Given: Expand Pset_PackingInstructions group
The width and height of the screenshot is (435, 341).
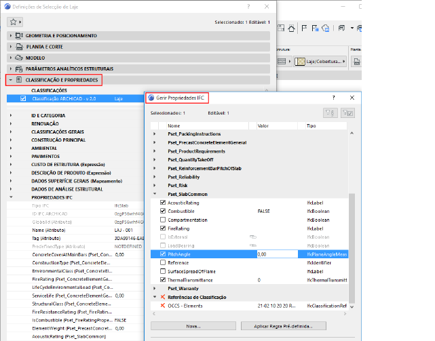Looking at the screenshot, I should pyautogui.click(x=155, y=134).
